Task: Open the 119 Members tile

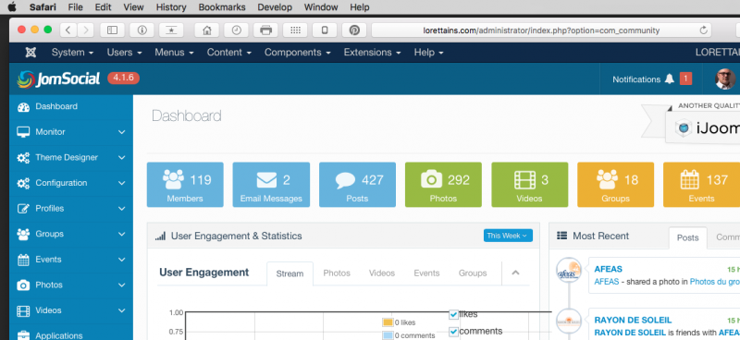Action: pyautogui.click(x=185, y=185)
